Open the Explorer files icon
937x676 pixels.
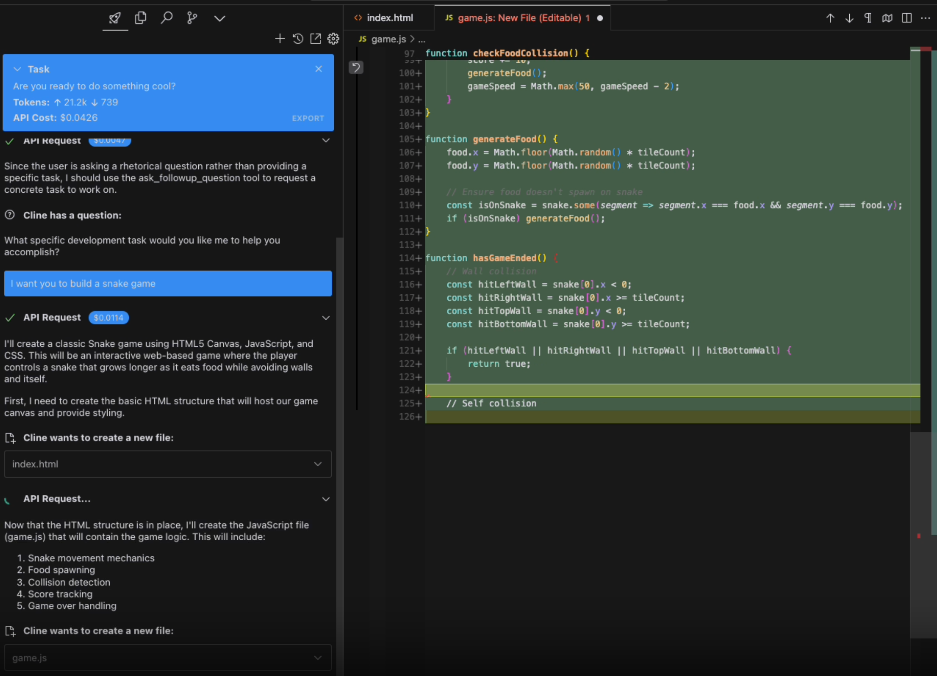[x=141, y=18]
